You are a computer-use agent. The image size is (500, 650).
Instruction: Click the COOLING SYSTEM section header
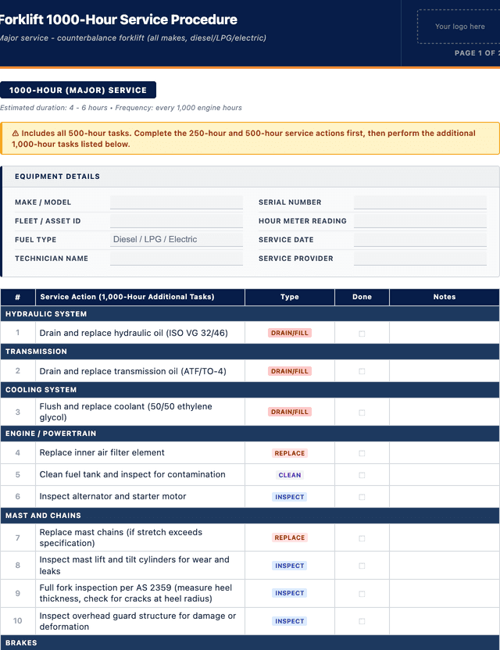pos(250,390)
